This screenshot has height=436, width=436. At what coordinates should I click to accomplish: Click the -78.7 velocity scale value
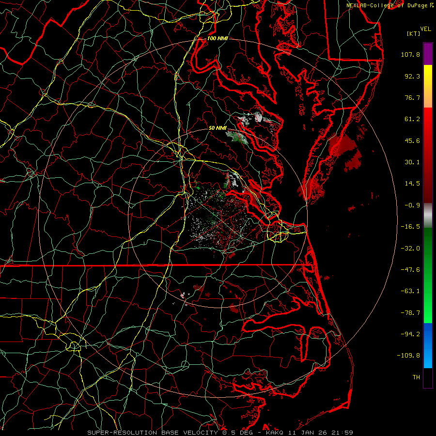click(410, 313)
